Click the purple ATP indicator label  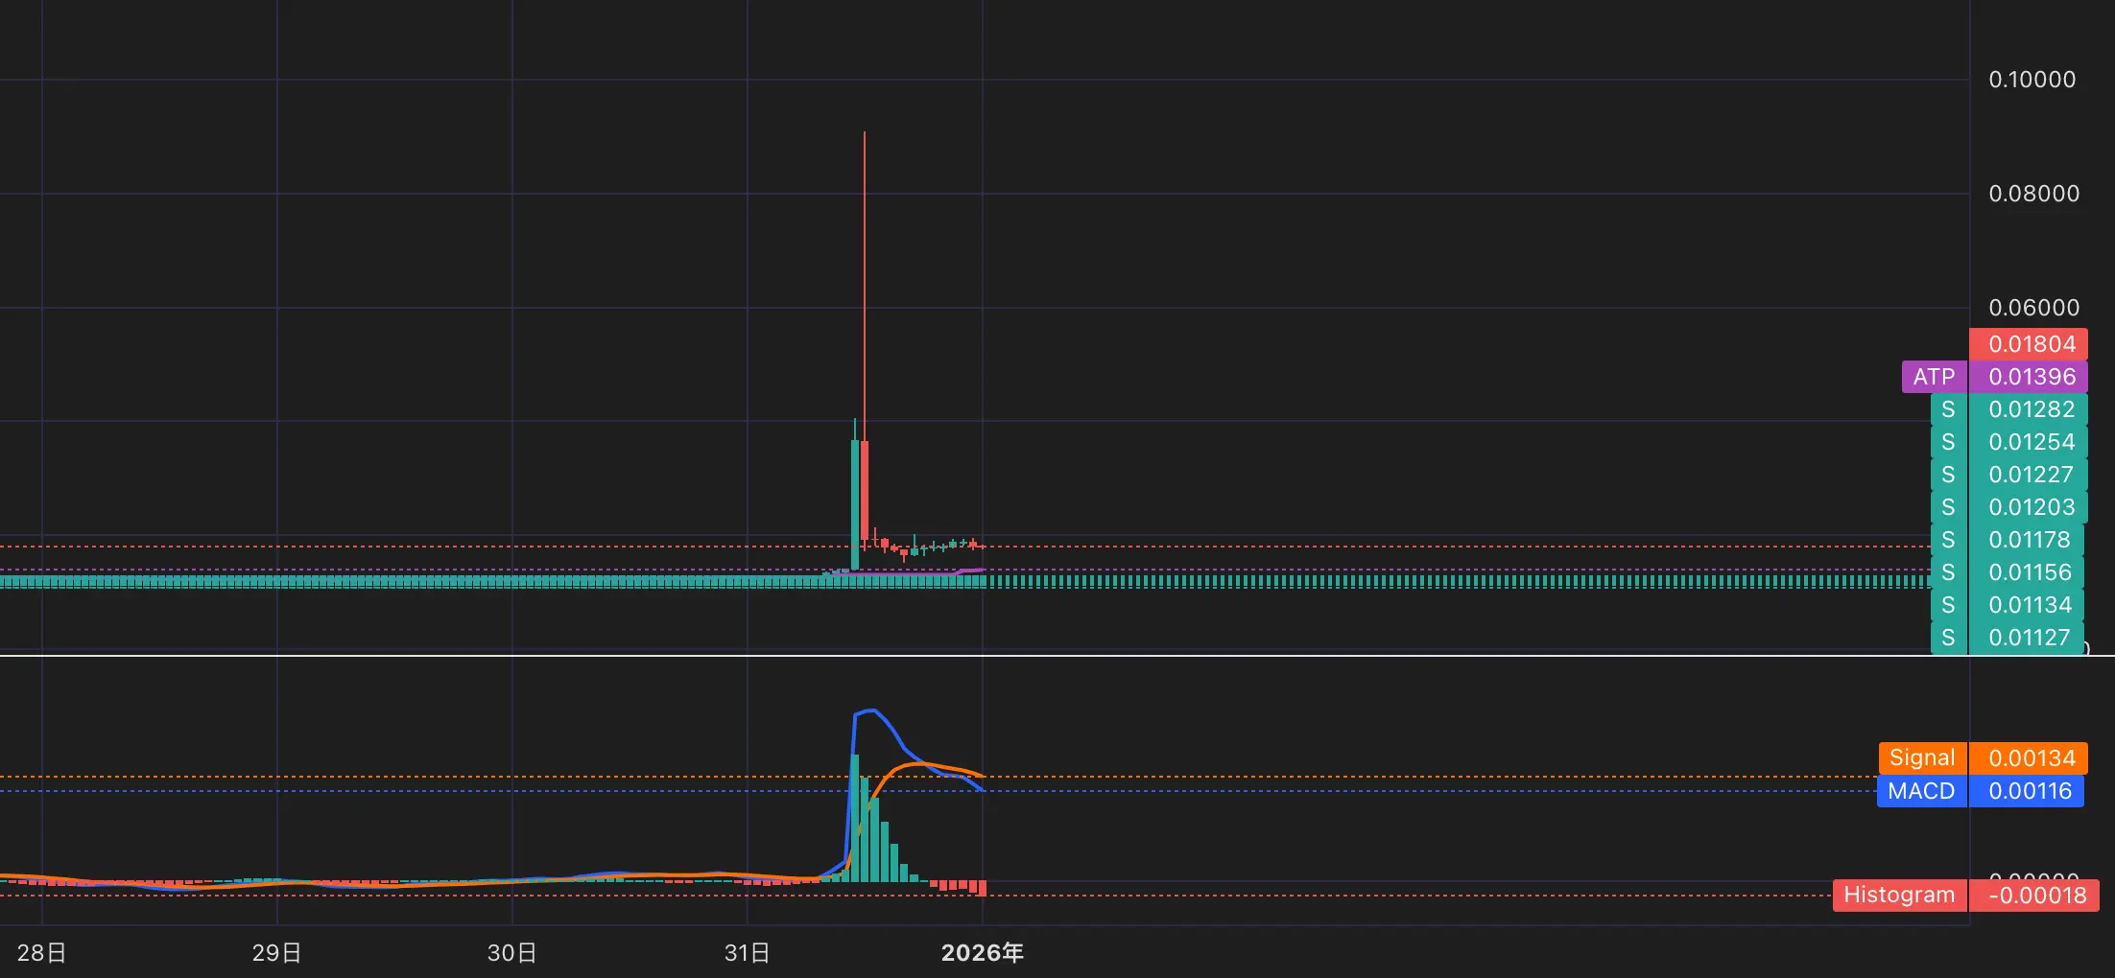click(x=1935, y=377)
